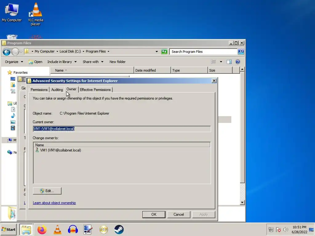The height and width of the screenshot is (236, 315).
Task: Open the monitor with pen taskbar icon
Action: [88, 230]
